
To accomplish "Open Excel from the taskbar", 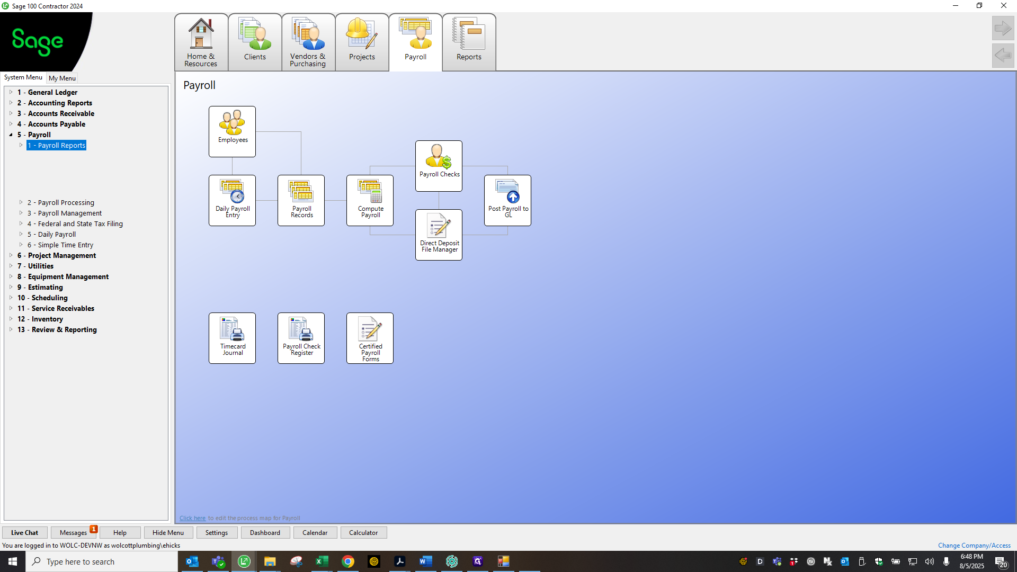I will (322, 561).
